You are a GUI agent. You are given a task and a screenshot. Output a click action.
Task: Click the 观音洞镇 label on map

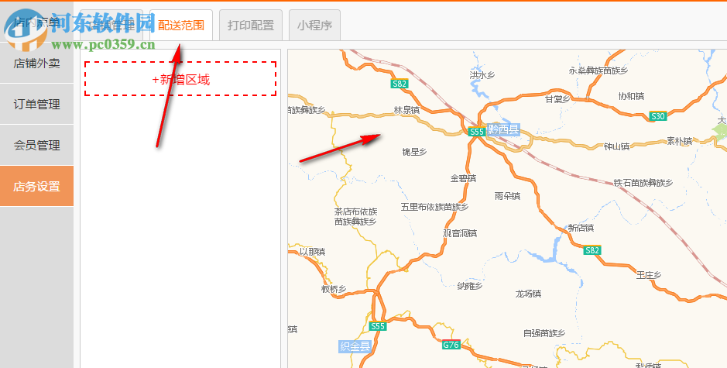pyautogui.click(x=460, y=233)
